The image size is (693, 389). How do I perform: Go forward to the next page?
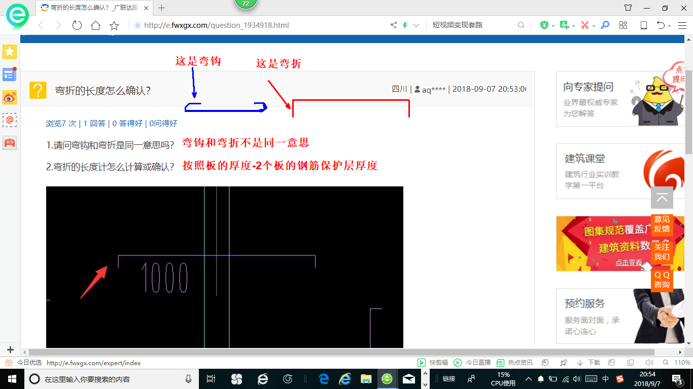58,25
